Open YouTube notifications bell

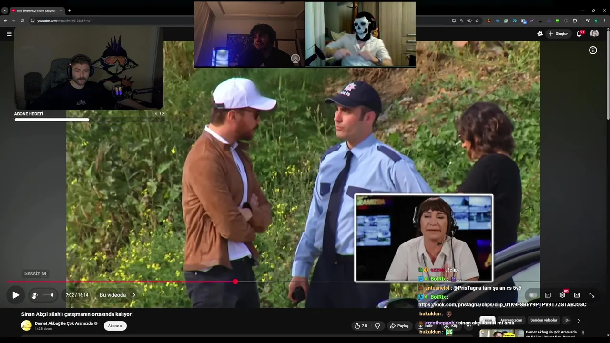tap(579, 34)
